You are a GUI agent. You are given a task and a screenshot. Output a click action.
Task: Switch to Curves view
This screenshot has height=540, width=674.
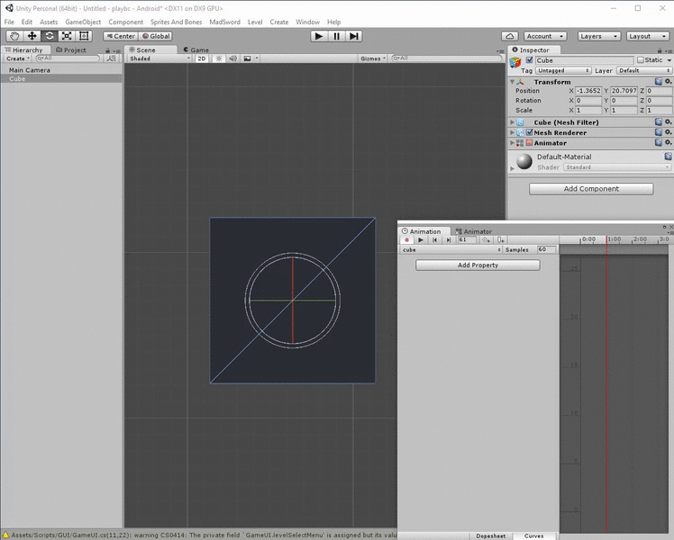(x=533, y=535)
